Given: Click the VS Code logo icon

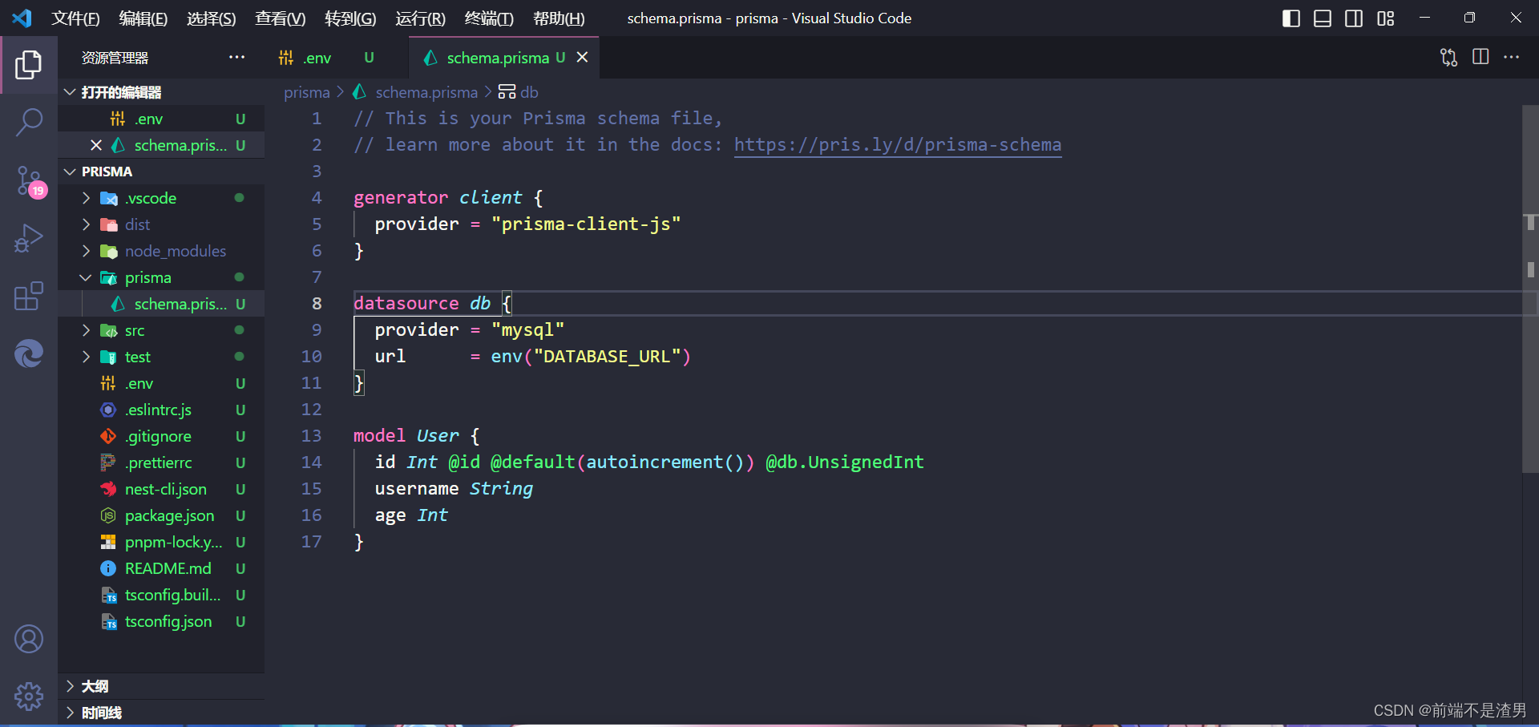Looking at the screenshot, I should [x=22, y=18].
